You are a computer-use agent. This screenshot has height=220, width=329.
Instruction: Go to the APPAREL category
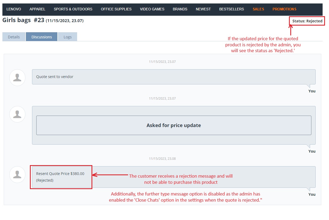pos(37,9)
